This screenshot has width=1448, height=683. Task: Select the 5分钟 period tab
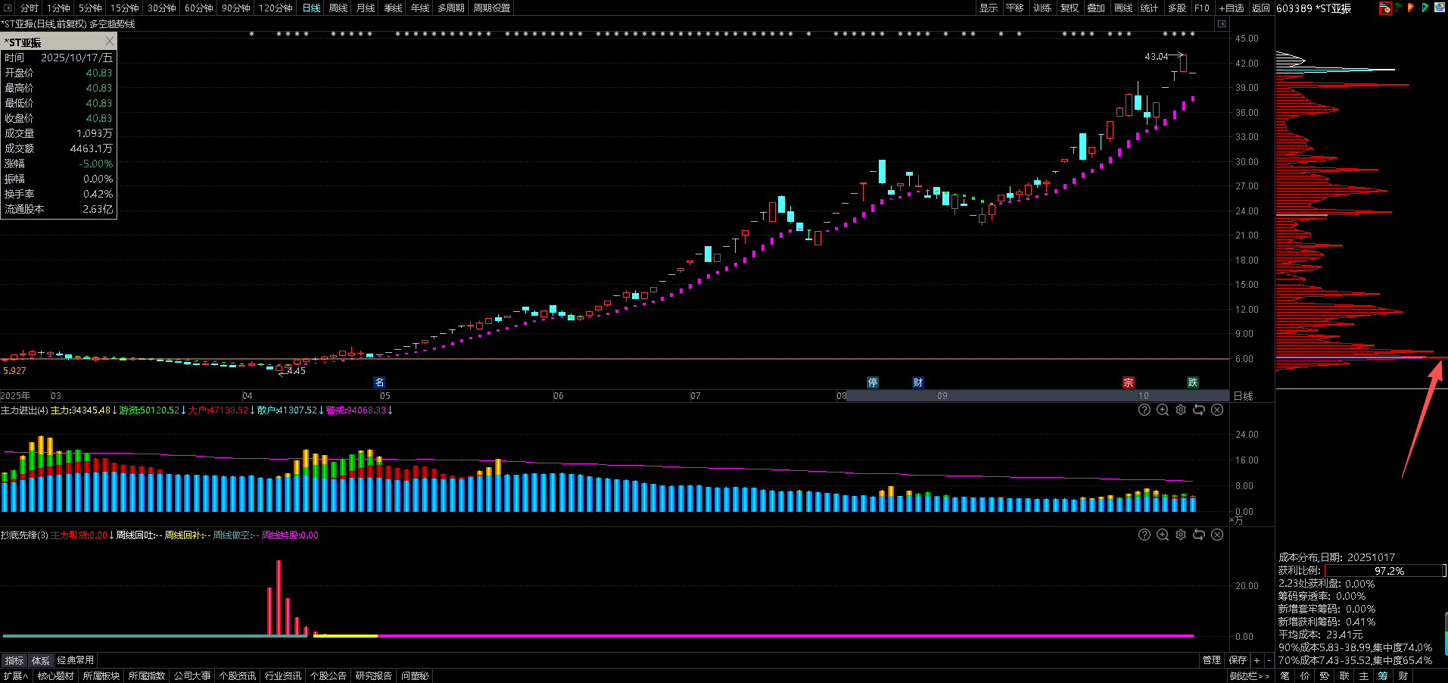click(90, 8)
